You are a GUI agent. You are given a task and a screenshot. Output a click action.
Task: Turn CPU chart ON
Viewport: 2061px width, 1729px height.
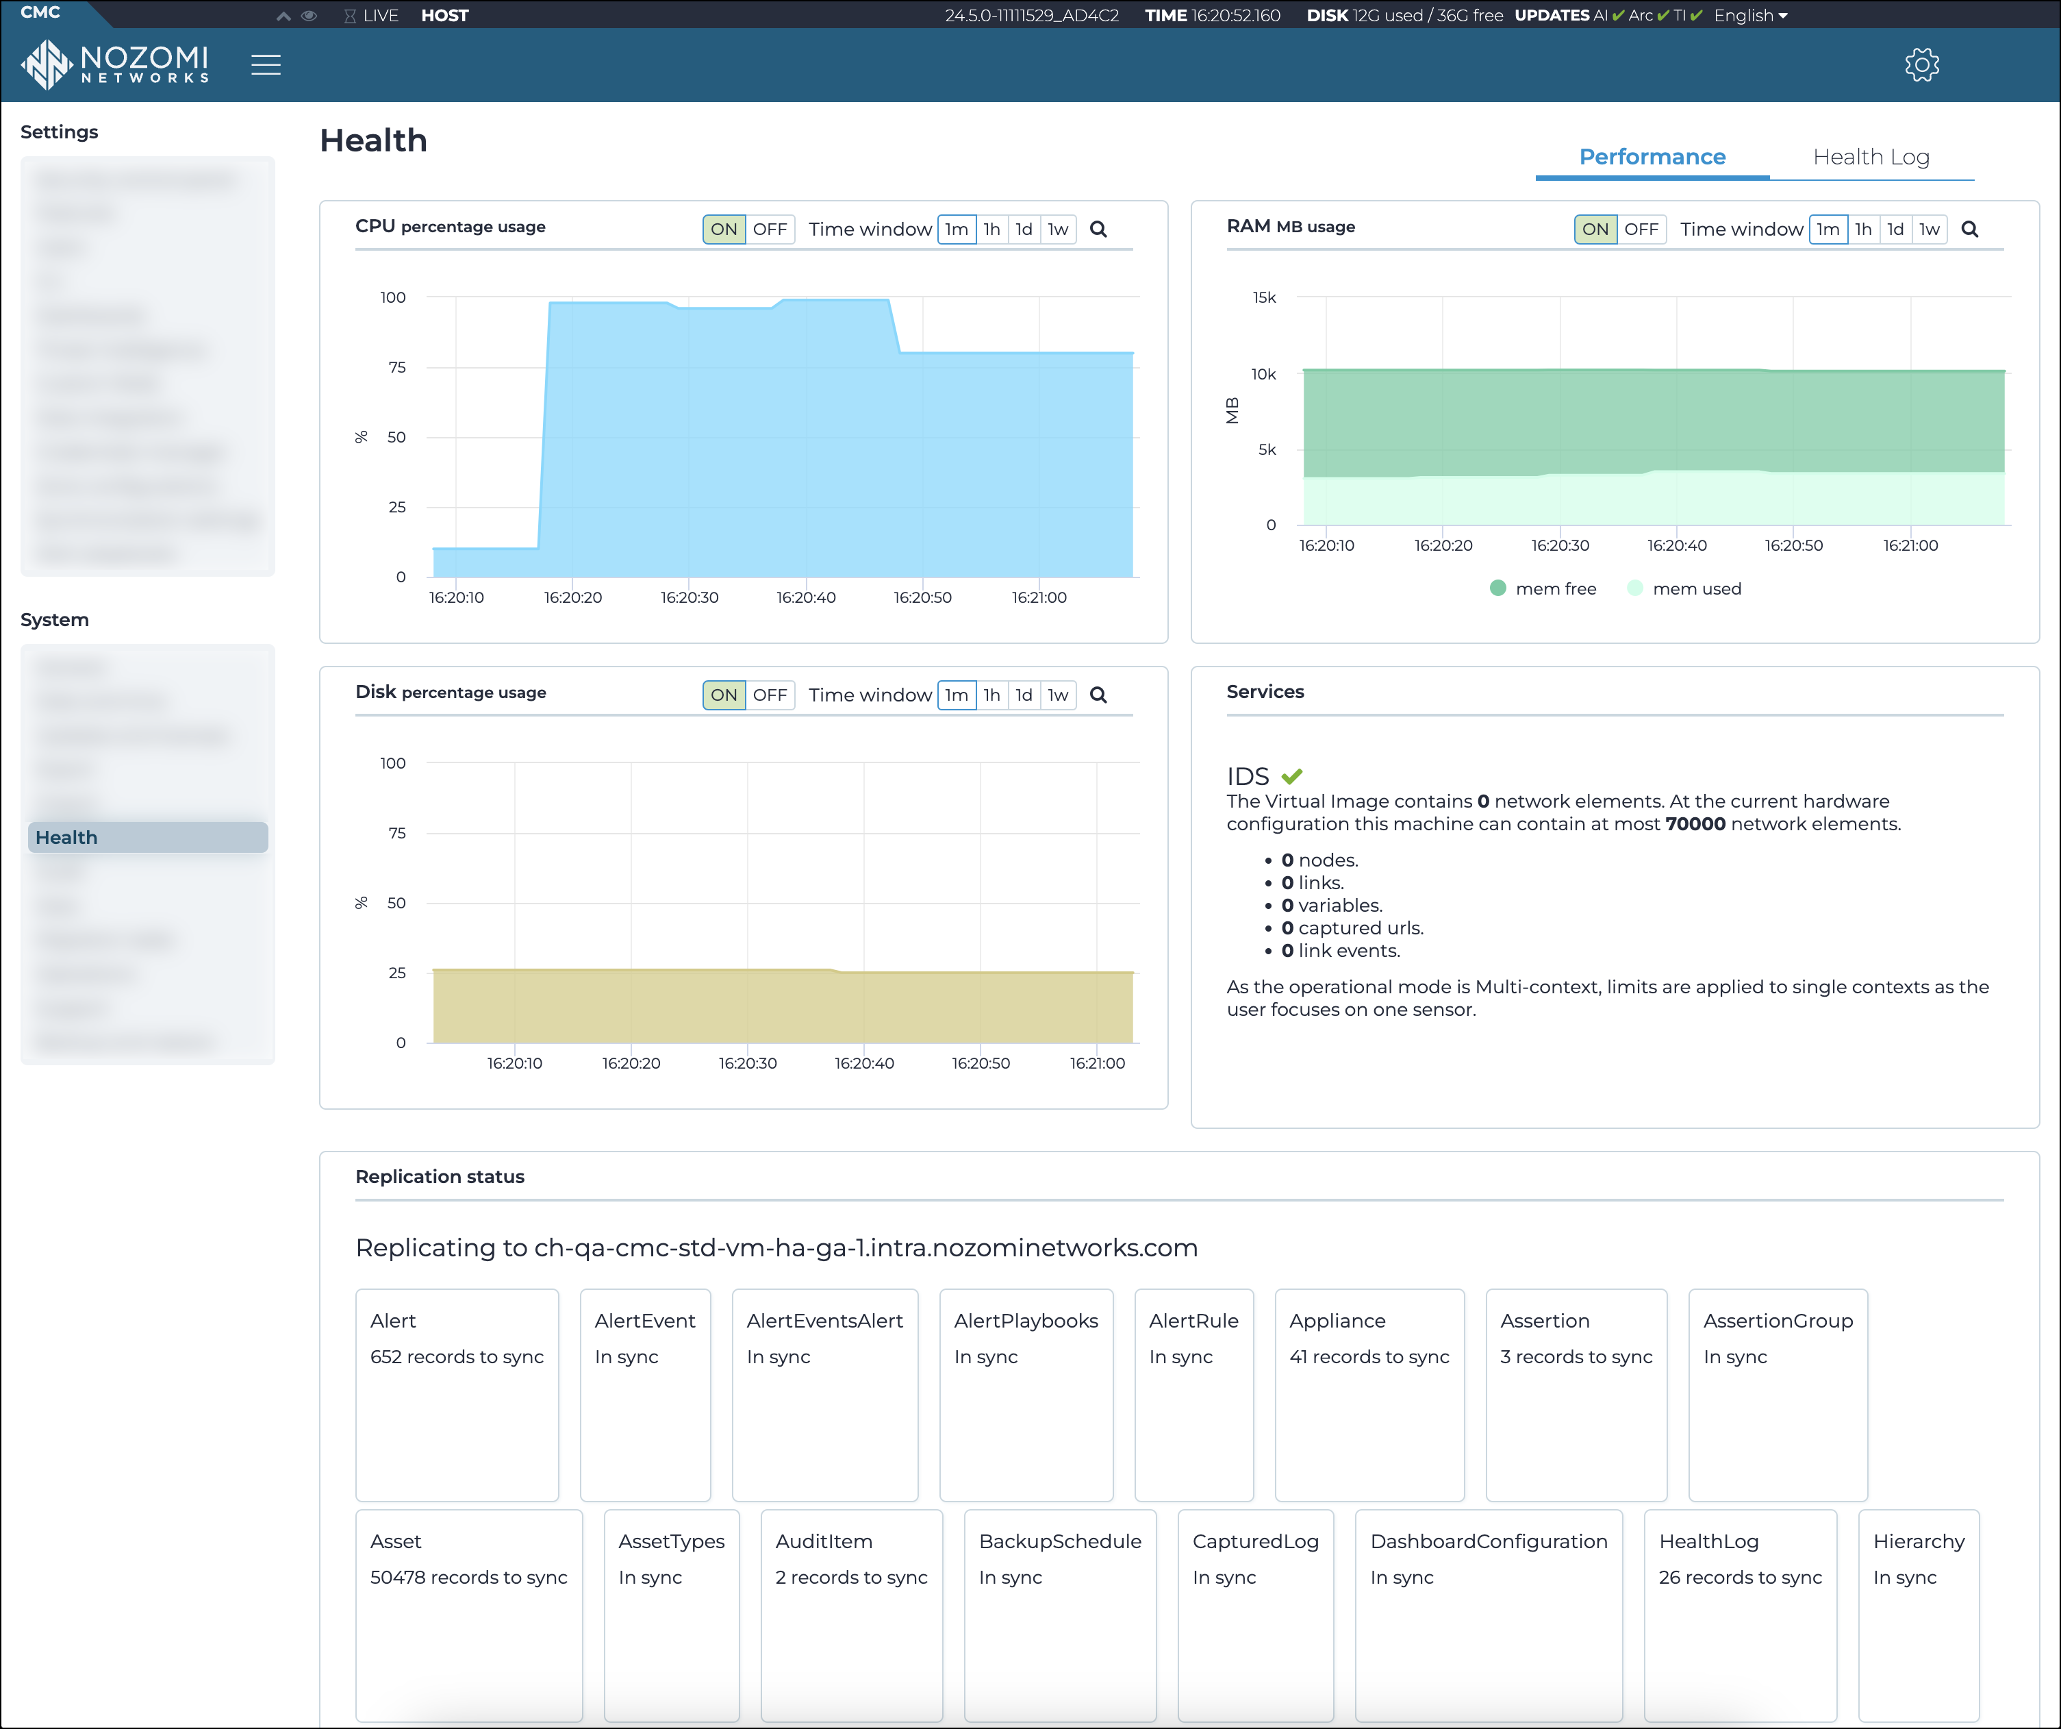click(723, 229)
